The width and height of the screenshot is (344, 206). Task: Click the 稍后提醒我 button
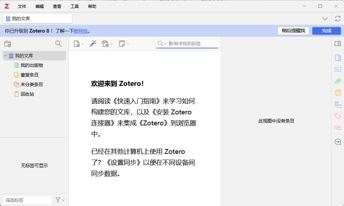click(293, 31)
